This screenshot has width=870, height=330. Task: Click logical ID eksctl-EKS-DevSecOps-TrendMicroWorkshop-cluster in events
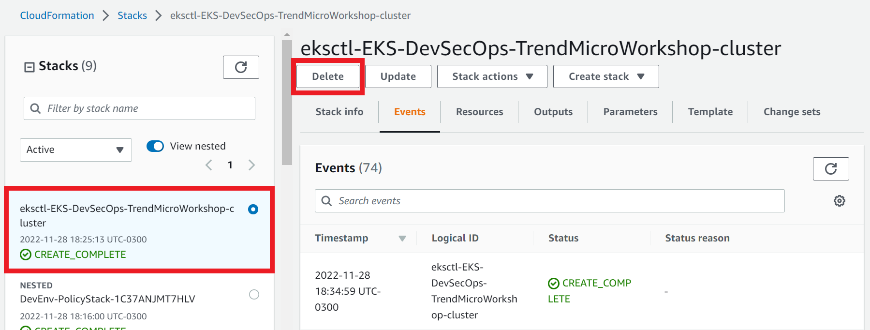pos(474,291)
